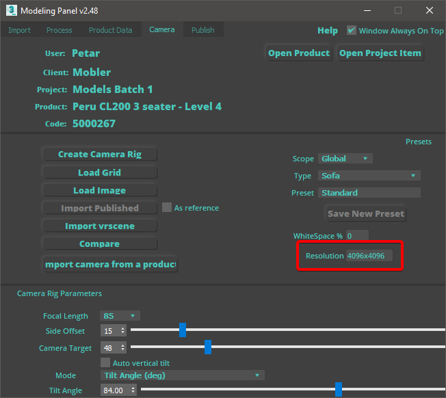Click the Camera Target spinner arrows
The width and height of the screenshot is (446, 398).
[x=122, y=347]
